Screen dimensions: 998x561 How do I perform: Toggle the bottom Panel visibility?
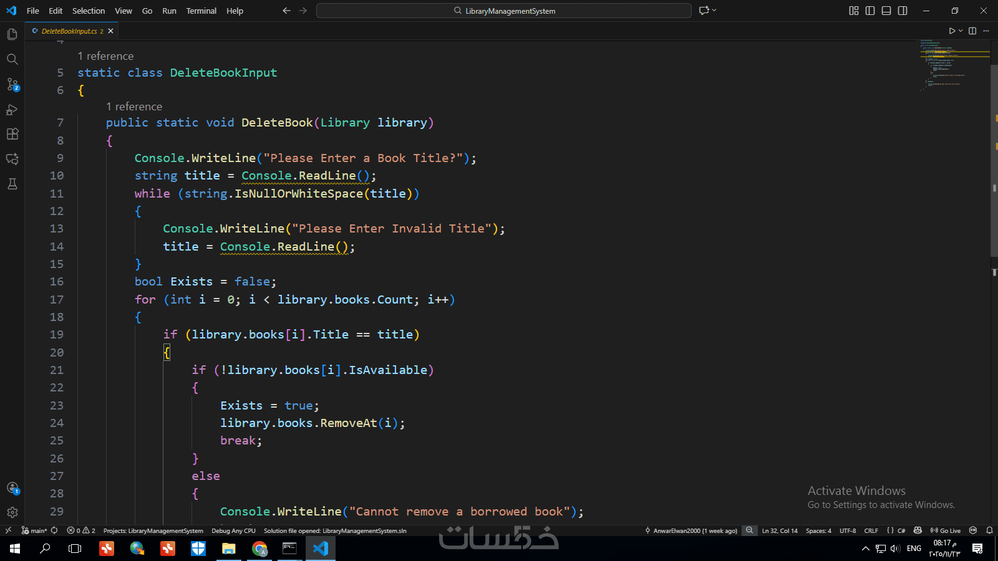coord(886,11)
